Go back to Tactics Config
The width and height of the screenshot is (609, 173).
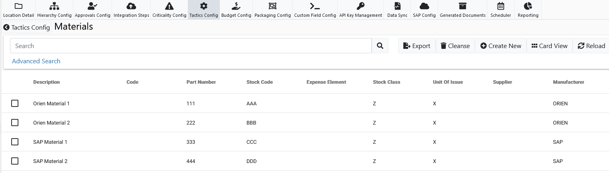pyautogui.click(x=26, y=27)
